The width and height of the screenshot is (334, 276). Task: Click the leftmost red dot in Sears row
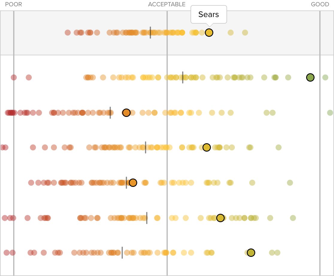pyautogui.click(x=68, y=33)
